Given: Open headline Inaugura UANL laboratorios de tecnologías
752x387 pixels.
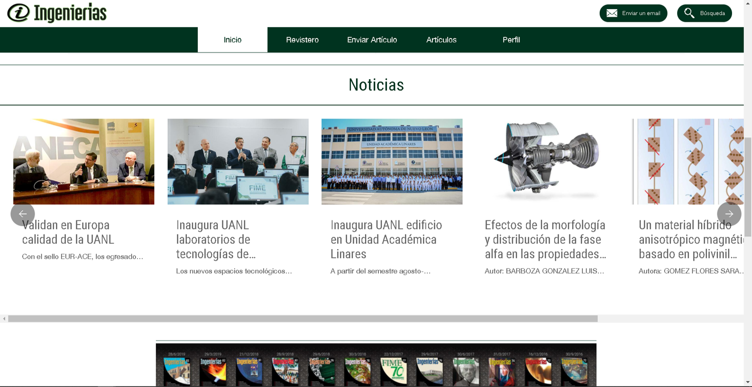Looking at the screenshot, I should pos(216,239).
